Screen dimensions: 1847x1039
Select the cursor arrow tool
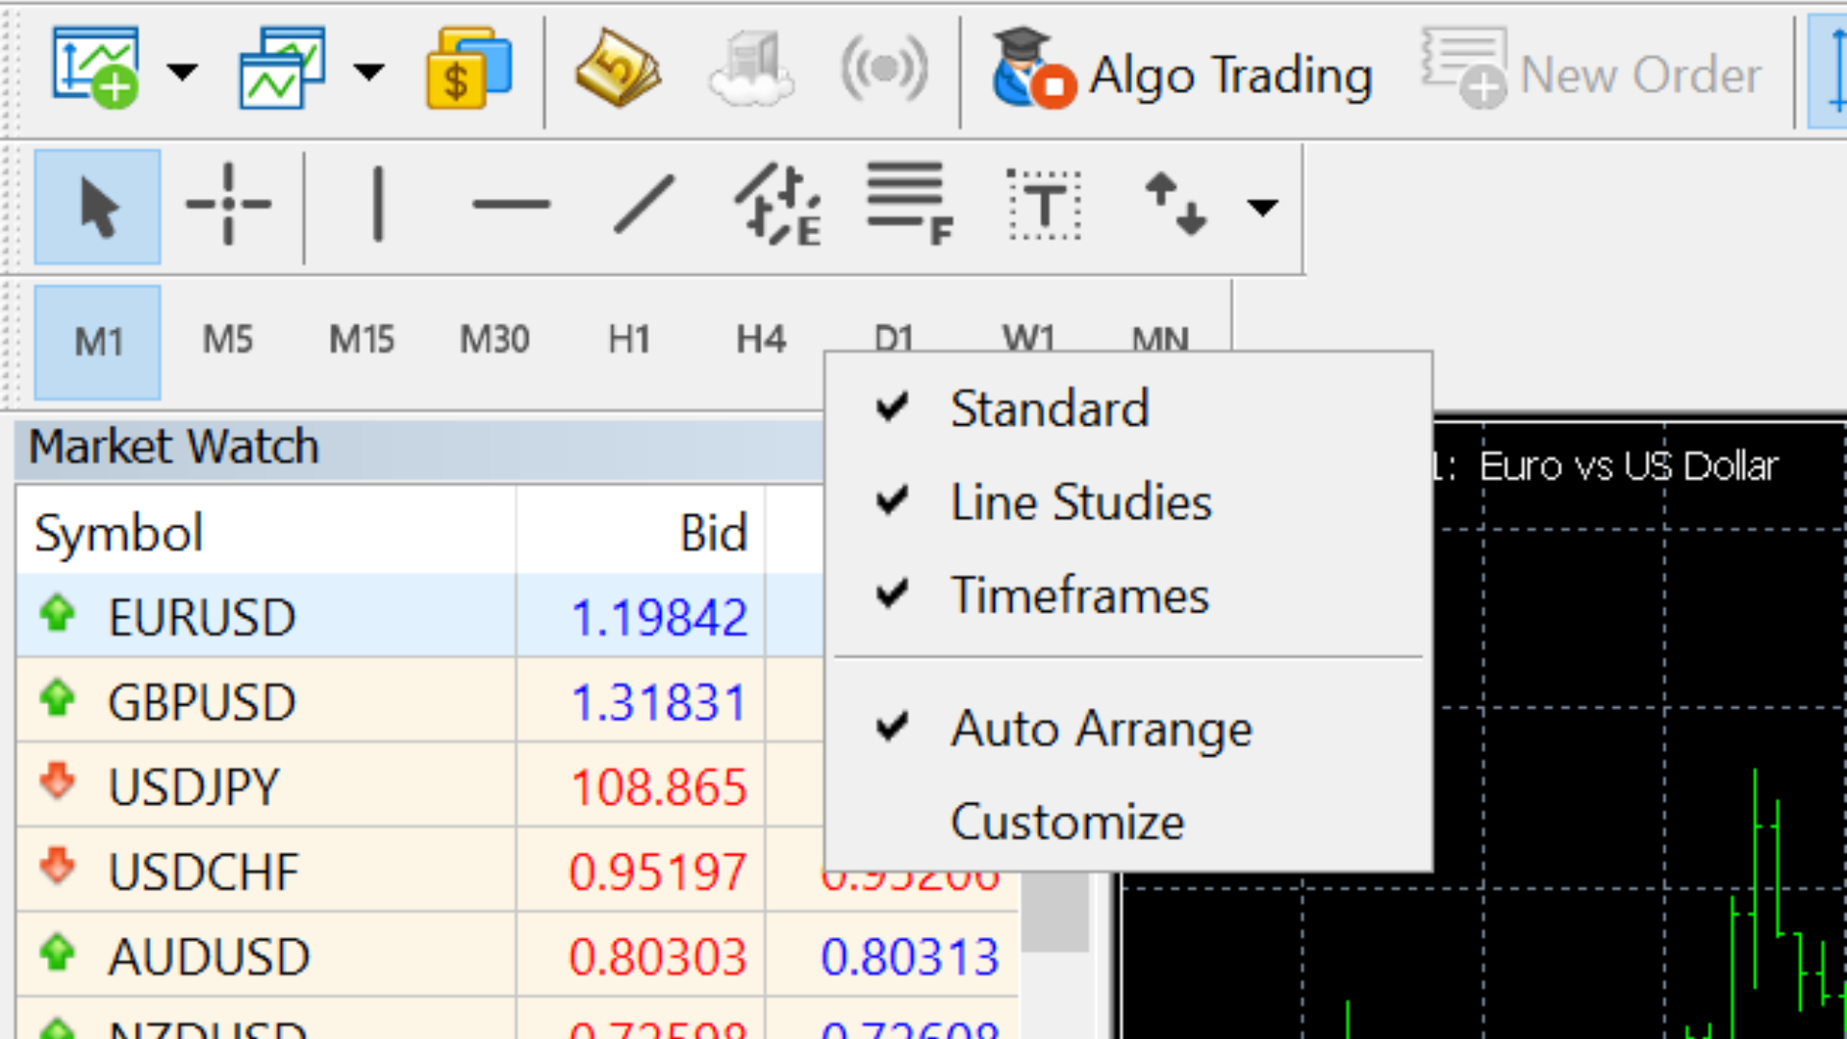pos(97,206)
